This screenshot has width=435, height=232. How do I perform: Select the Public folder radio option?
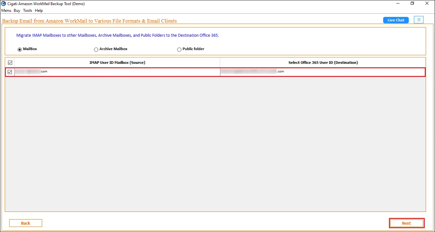[179, 49]
